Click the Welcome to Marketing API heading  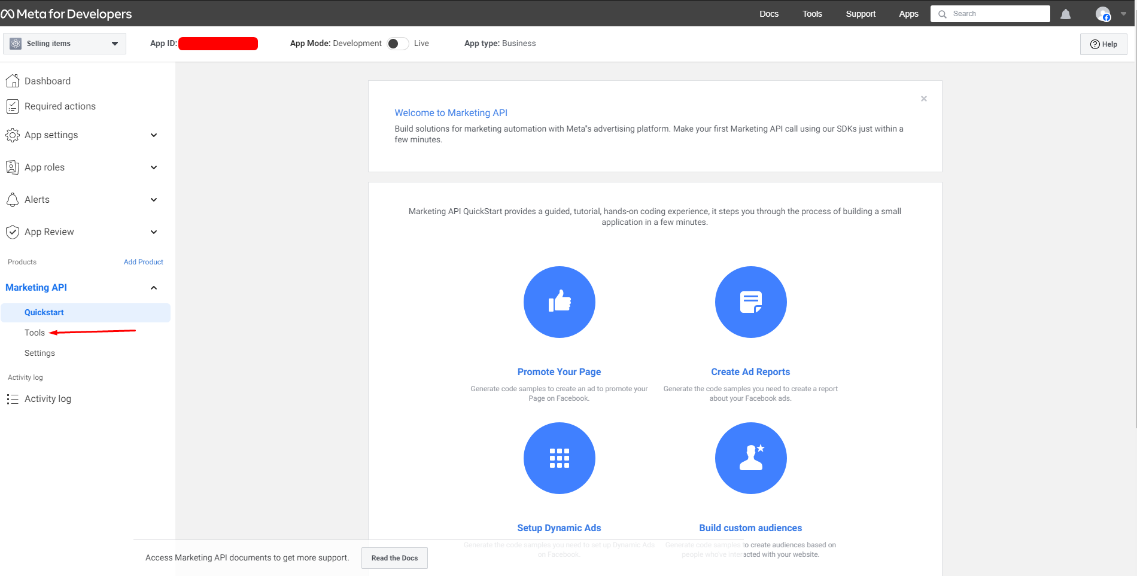451,113
